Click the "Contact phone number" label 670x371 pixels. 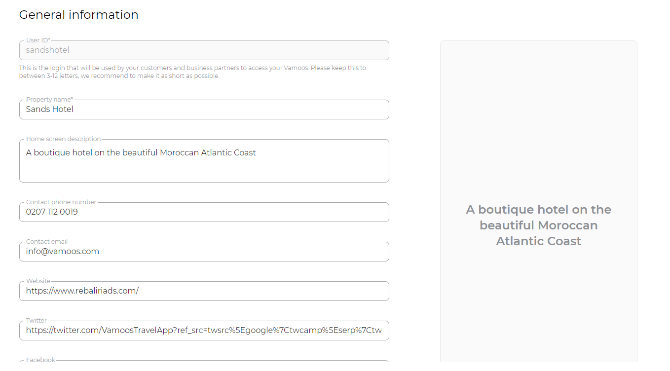(x=61, y=202)
